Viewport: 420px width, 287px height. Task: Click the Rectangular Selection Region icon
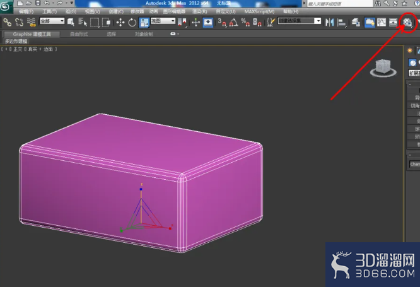pos(95,22)
